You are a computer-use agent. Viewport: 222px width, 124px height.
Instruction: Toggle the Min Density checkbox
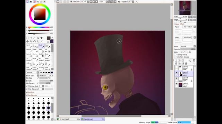tap(38, 83)
